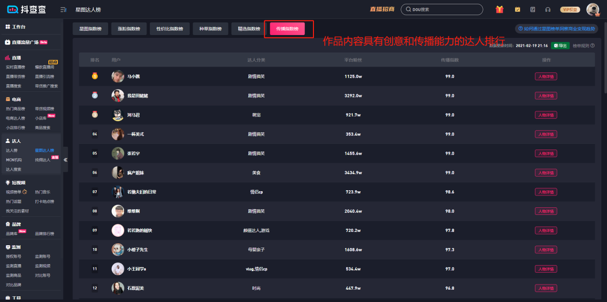Switch to the 涨粉指数榜 tab

[129, 29]
